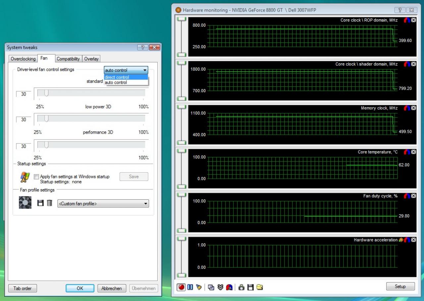Enable Apply fan settings at Windows startup

36,177
